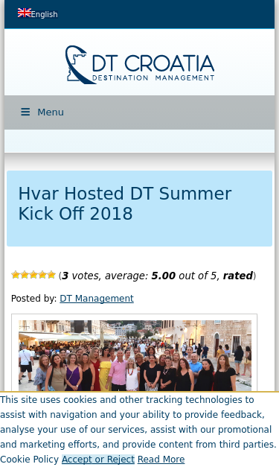Click the UK flag language icon
This screenshot has height=467, width=279.
[x=25, y=13]
